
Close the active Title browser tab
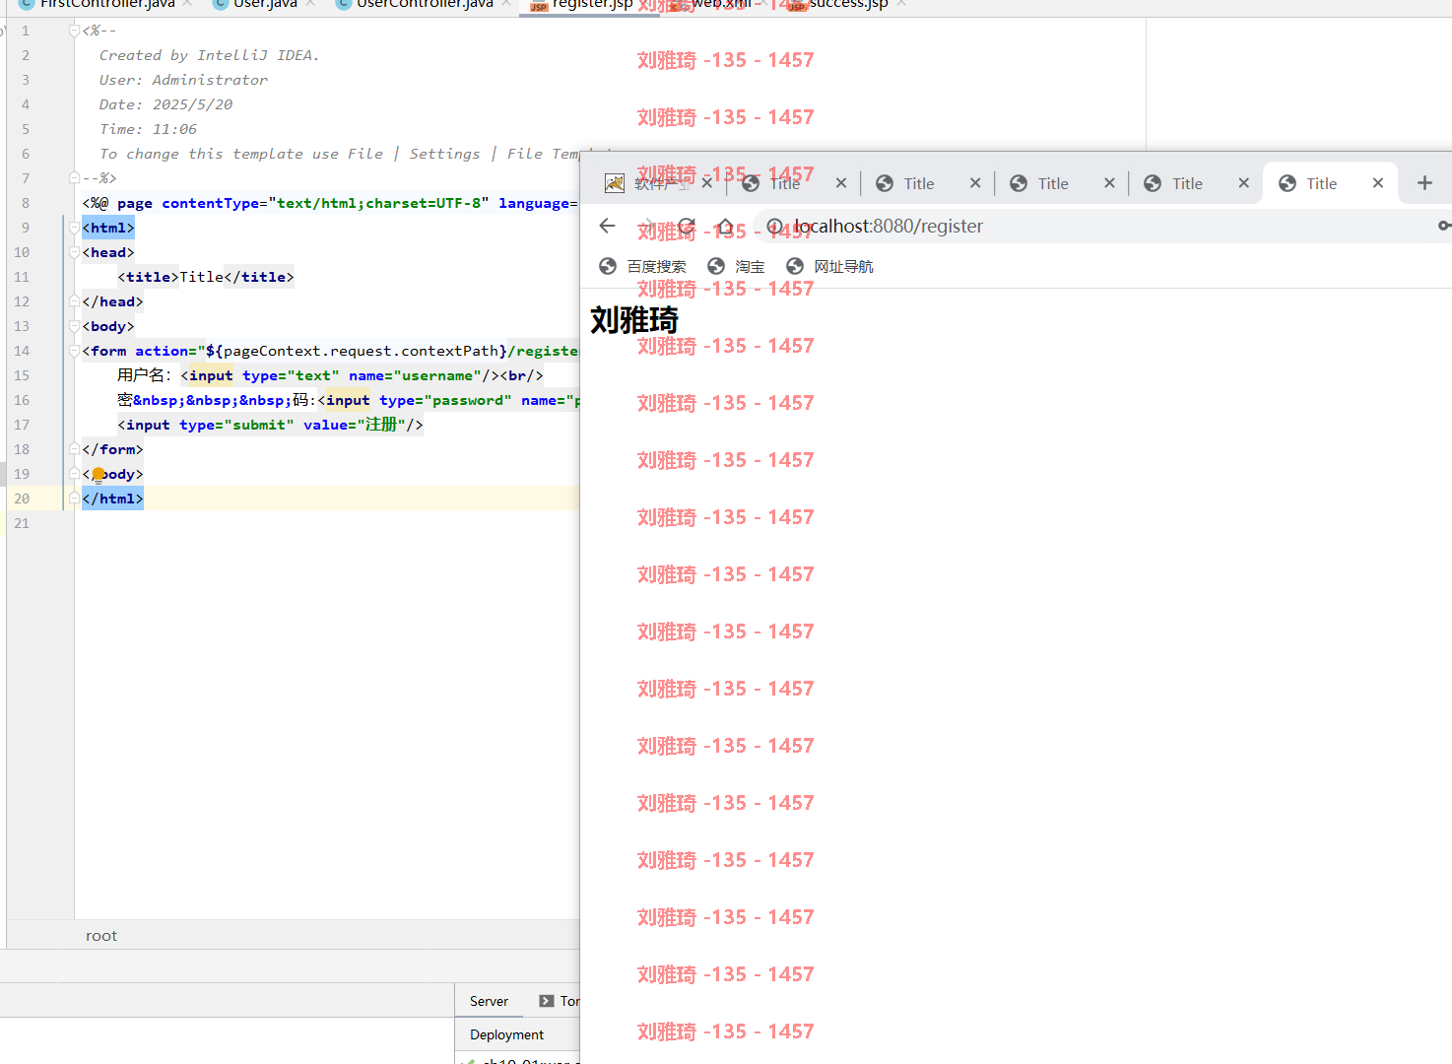point(1378,183)
